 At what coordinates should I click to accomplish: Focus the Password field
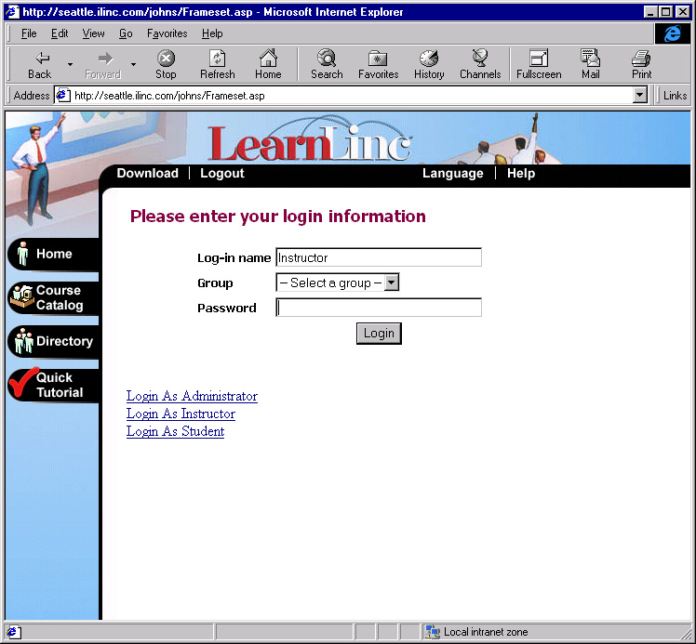tap(378, 308)
